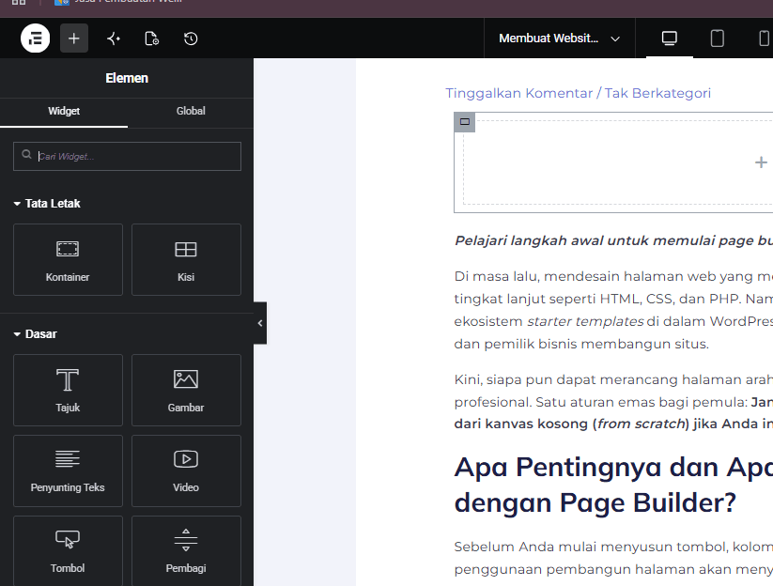Click the container edit handle icon

pos(464,122)
